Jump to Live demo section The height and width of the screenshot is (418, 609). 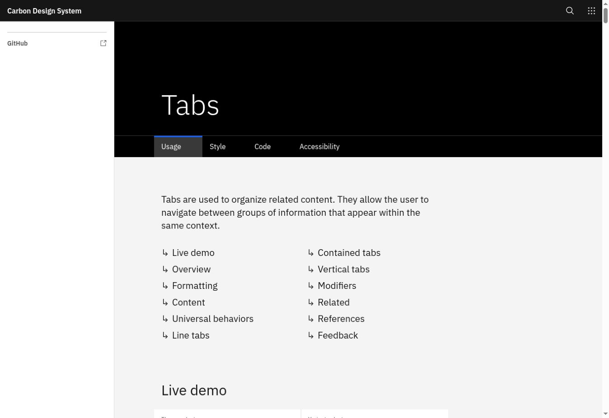tap(193, 253)
